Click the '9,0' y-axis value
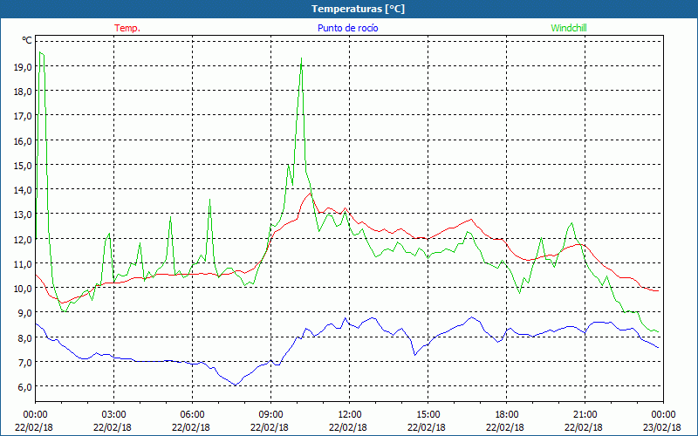 pyautogui.click(x=24, y=312)
